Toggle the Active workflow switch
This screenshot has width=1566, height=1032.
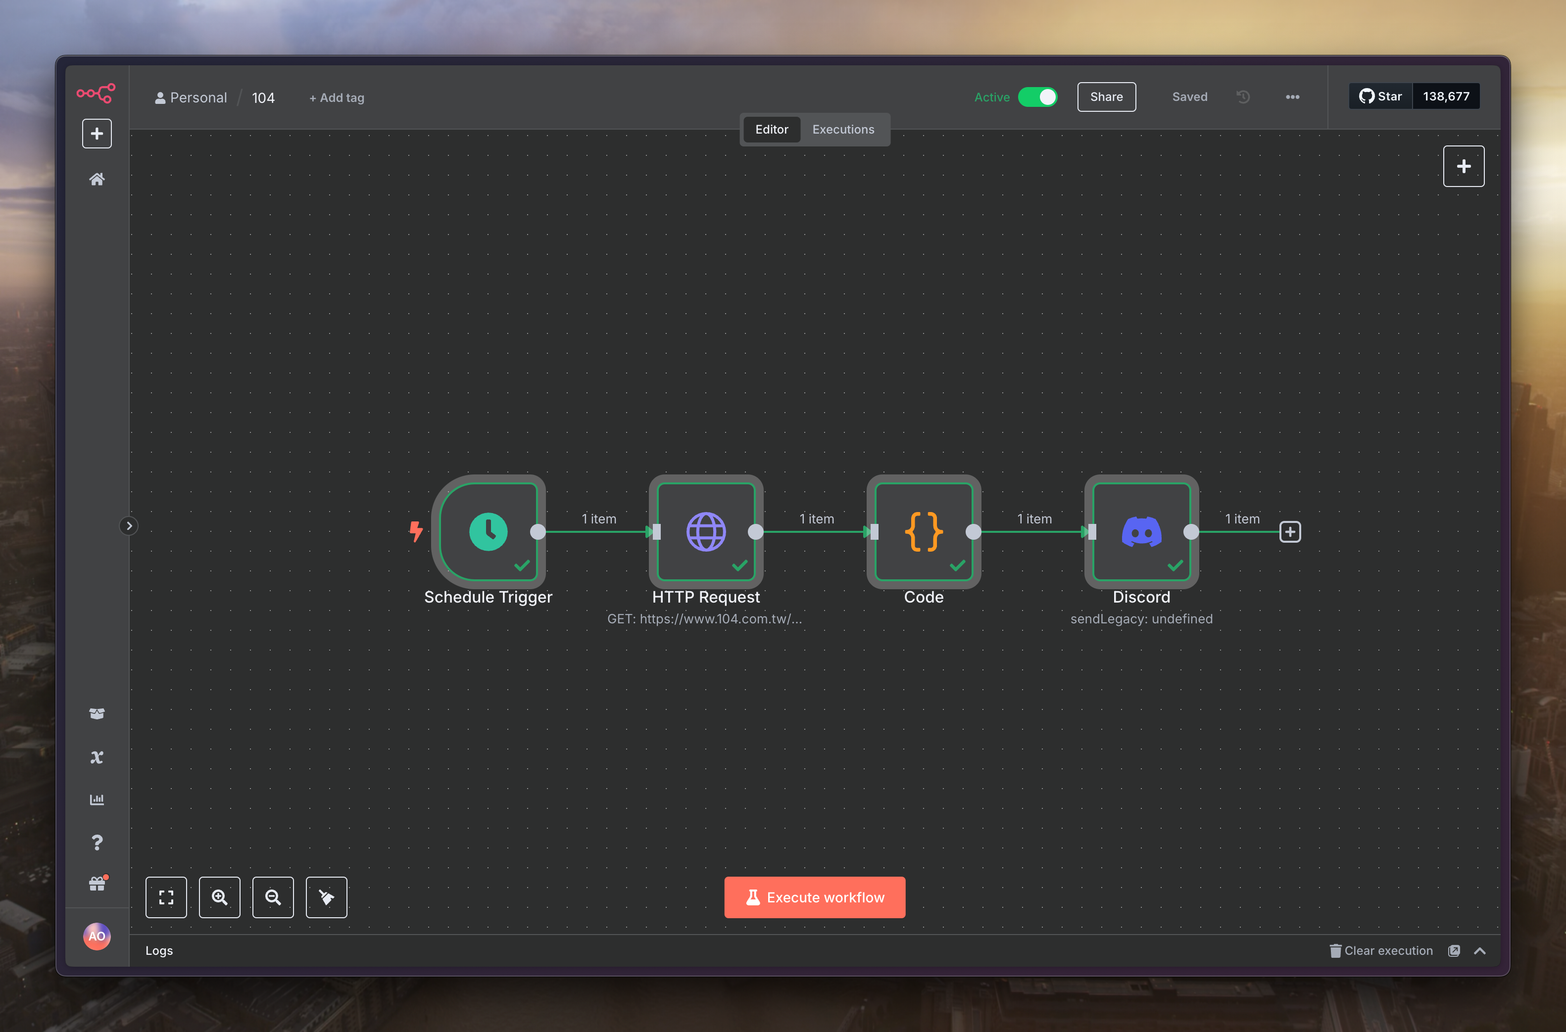tap(1038, 97)
